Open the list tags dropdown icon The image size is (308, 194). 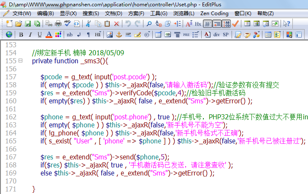[196, 35]
